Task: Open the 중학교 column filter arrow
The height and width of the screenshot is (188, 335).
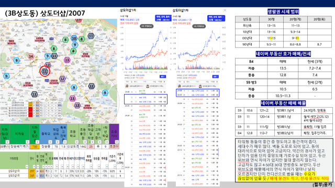Action: tap(50, 142)
